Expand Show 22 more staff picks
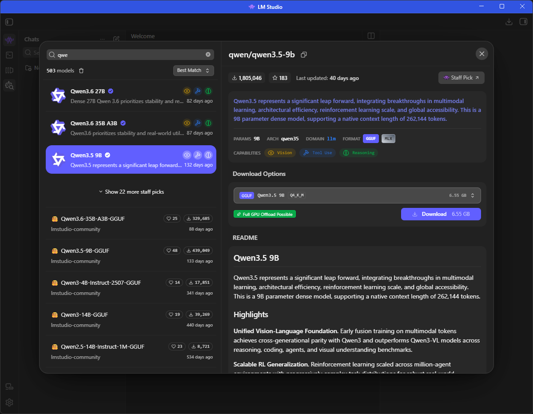 point(131,192)
